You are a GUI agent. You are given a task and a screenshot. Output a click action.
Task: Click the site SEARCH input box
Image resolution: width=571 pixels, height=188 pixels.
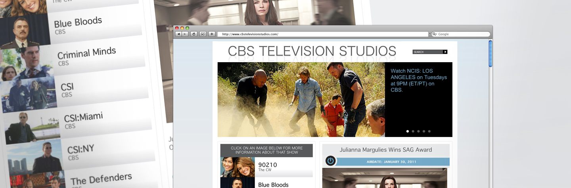[x=428, y=52]
